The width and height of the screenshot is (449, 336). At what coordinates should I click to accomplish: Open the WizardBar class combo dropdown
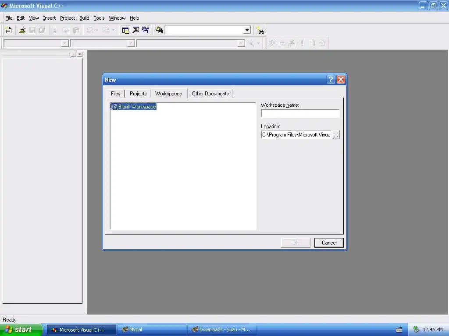tap(65, 43)
